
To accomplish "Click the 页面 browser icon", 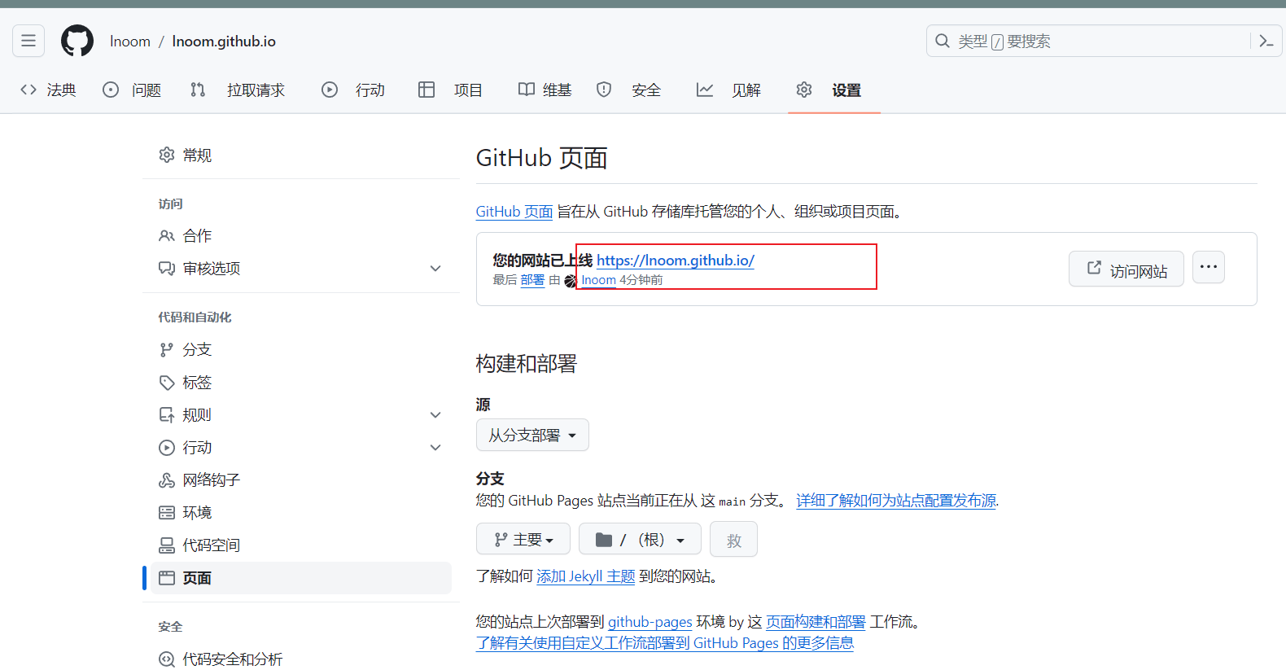I will tap(167, 578).
